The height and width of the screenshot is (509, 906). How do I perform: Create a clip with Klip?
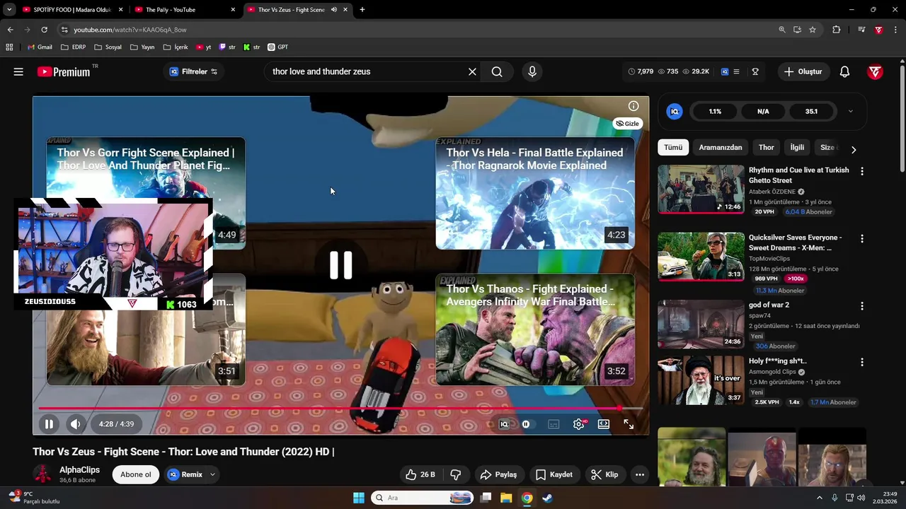pyautogui.click(x=605, y=474)
